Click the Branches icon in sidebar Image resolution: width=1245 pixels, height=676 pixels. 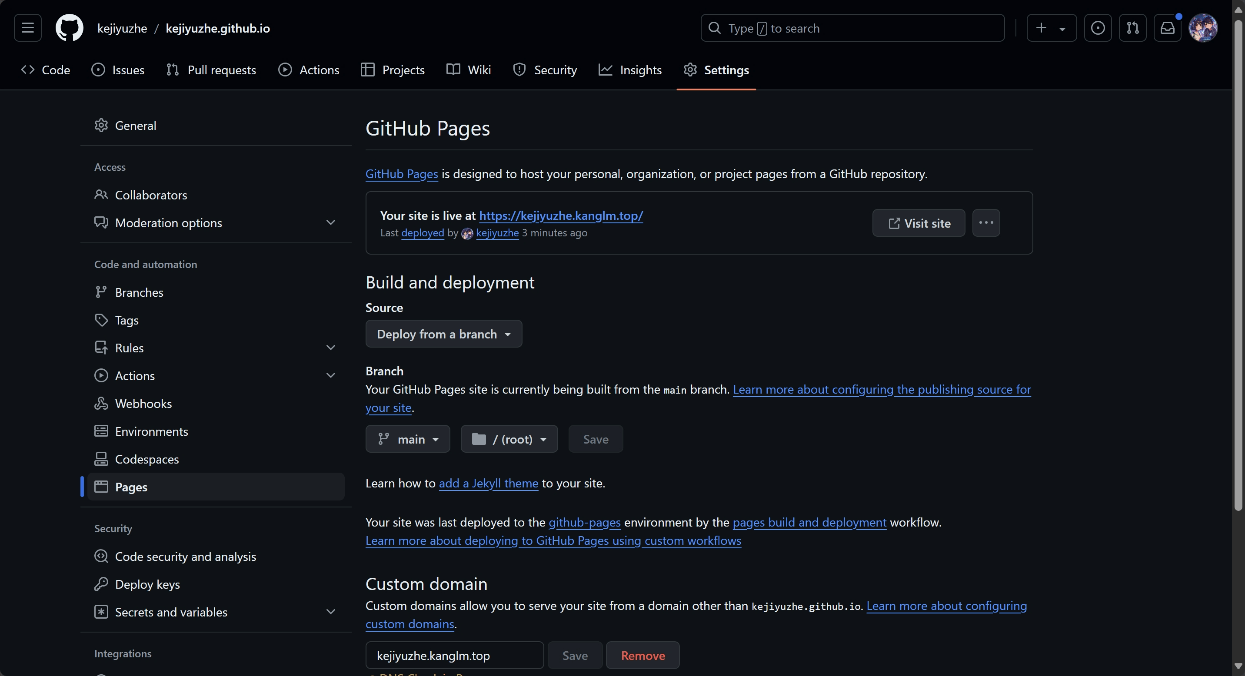[101, 292]
